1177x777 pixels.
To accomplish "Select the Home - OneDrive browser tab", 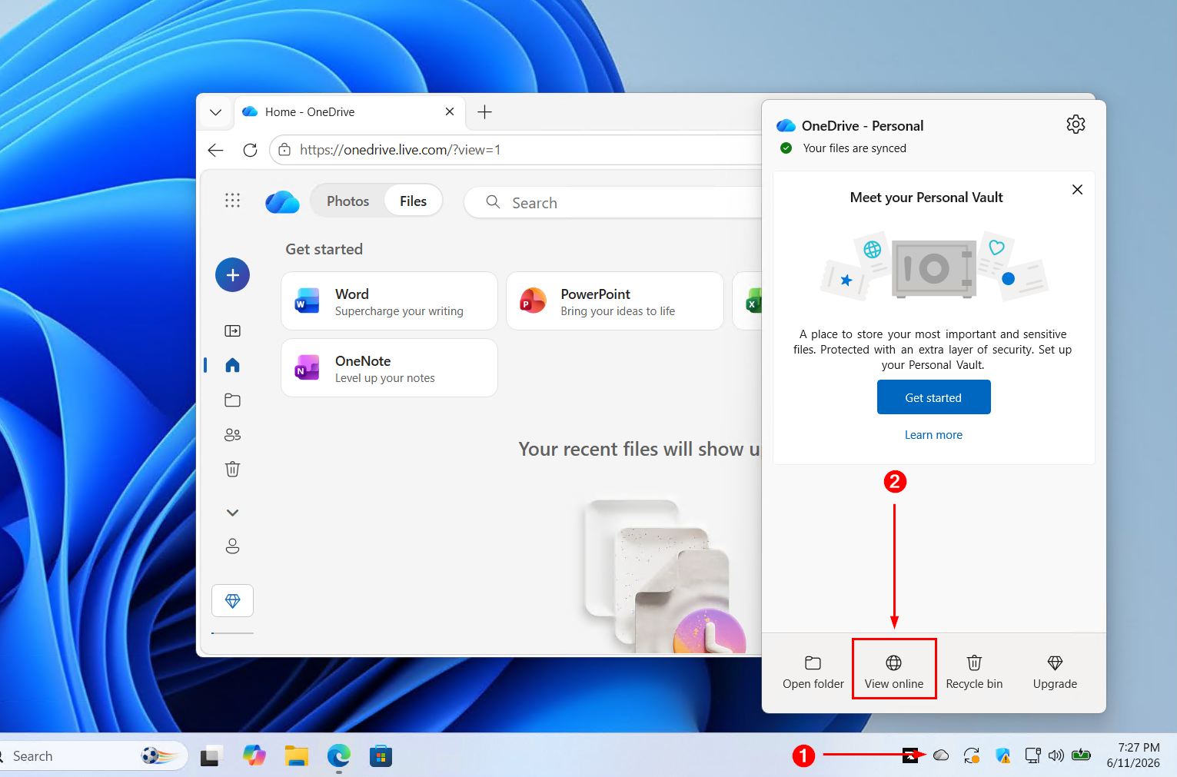I will point(349,111).
